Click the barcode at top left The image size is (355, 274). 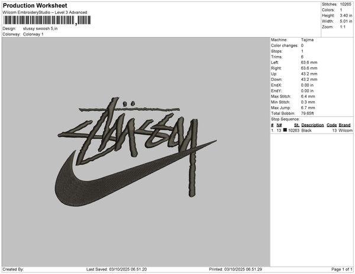pyautogui.click(x=47, y=20)
